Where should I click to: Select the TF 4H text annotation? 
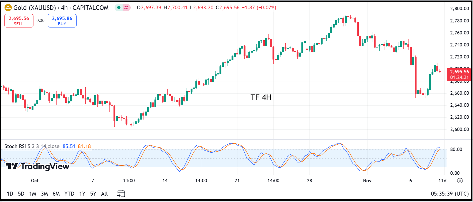tap(261, 97)
